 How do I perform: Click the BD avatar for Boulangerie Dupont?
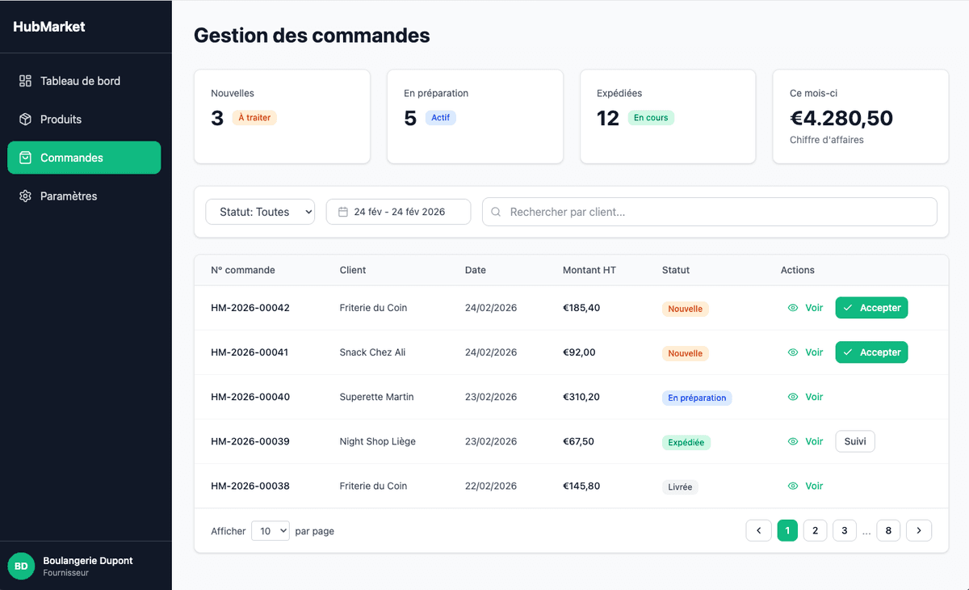(x=21, y=566)
